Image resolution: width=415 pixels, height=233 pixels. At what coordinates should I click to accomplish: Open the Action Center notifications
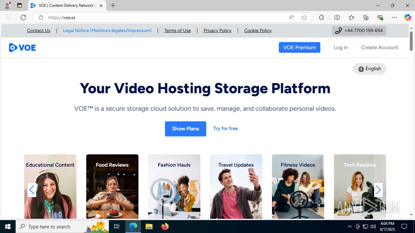click(x=404, y=227)
